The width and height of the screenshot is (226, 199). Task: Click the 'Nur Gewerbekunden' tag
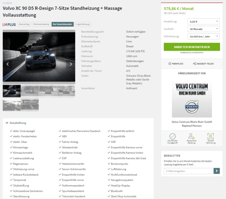(x=63, y=24)
